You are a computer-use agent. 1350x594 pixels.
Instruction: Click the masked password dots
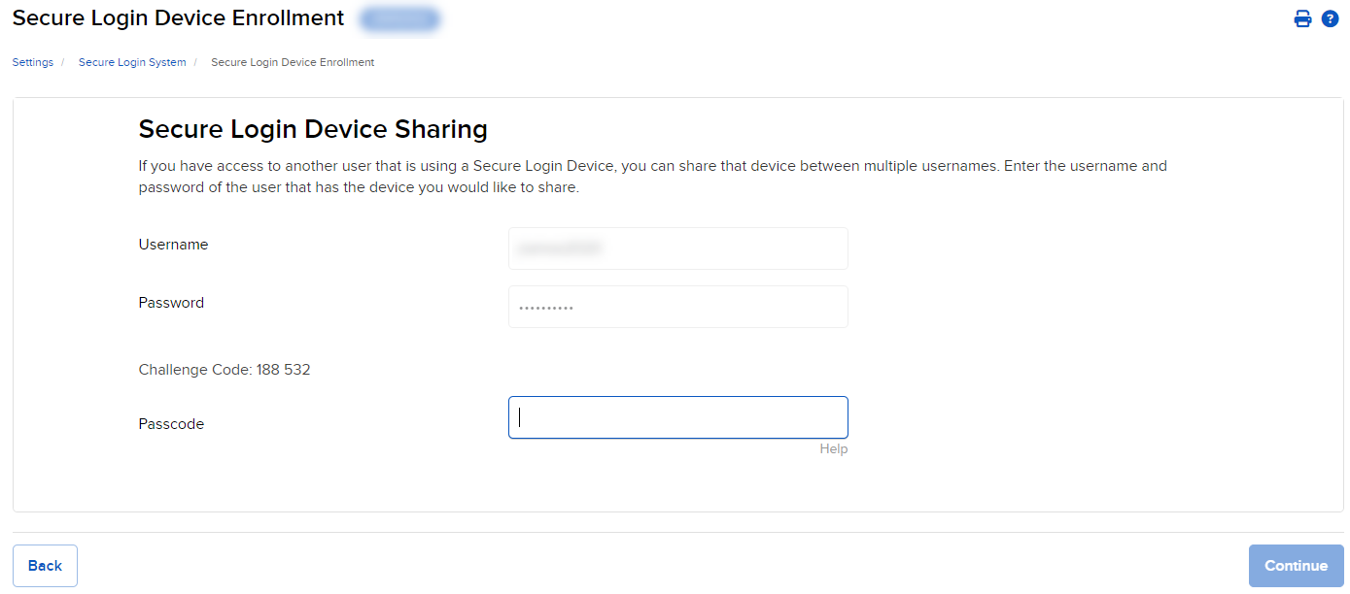544,307
